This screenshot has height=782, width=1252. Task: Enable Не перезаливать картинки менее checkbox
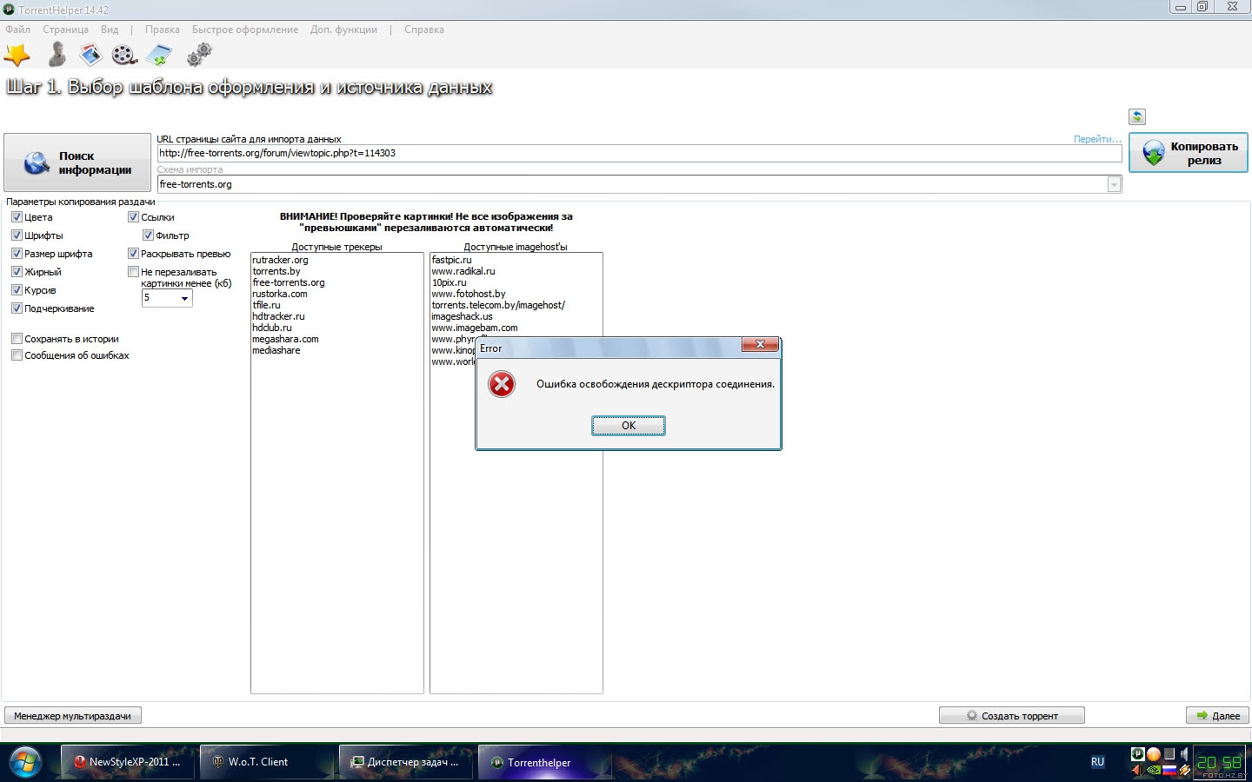click(133, 271)
